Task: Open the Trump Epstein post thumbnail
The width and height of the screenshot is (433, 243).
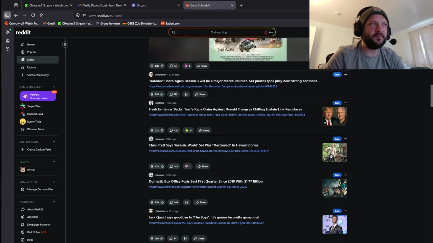Action: [x=335, y=116]
